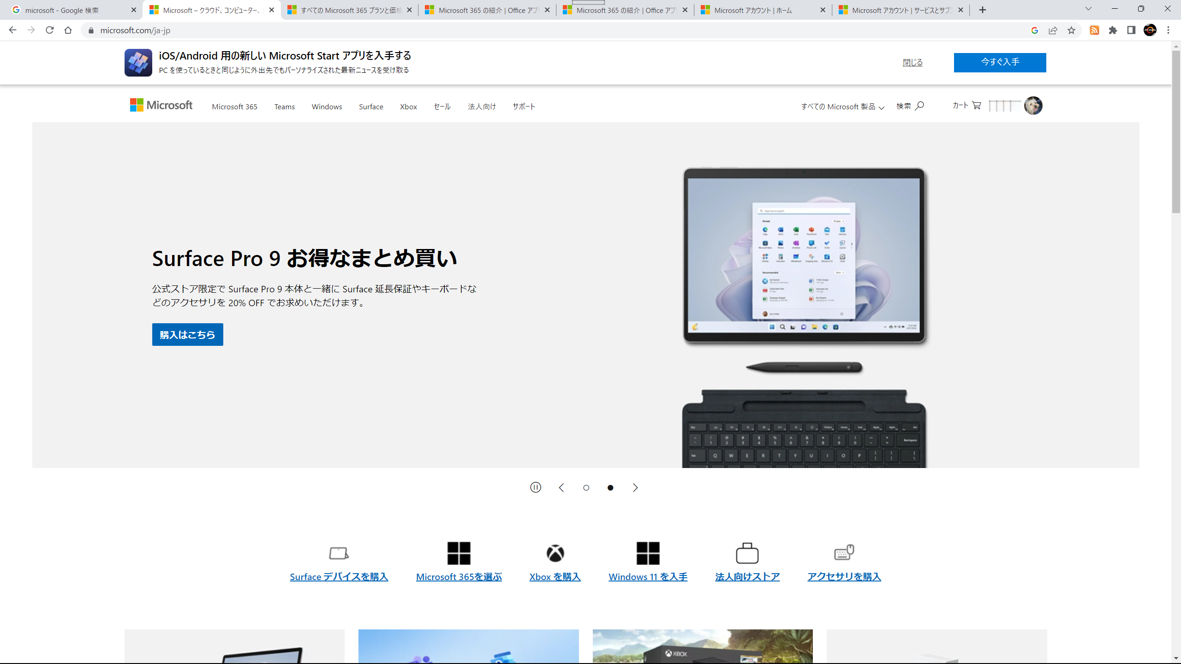Click the share page icon in the address bar
Screen dimensions: 1181x664
coord(1053,30)
